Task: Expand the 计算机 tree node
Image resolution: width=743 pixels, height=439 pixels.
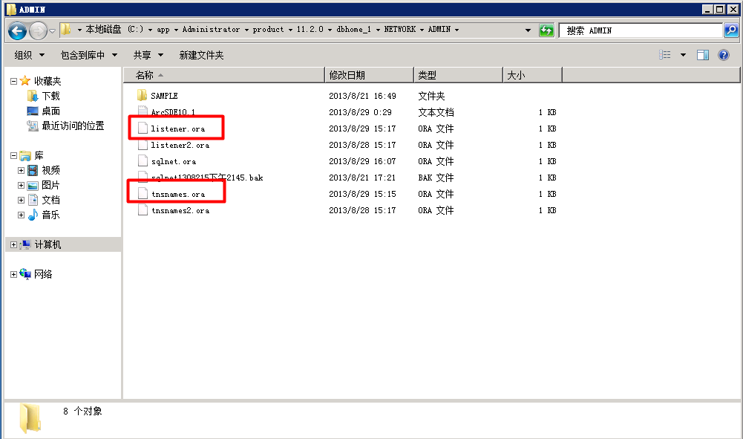Action: pyautogui.click(x=13, y=244)
